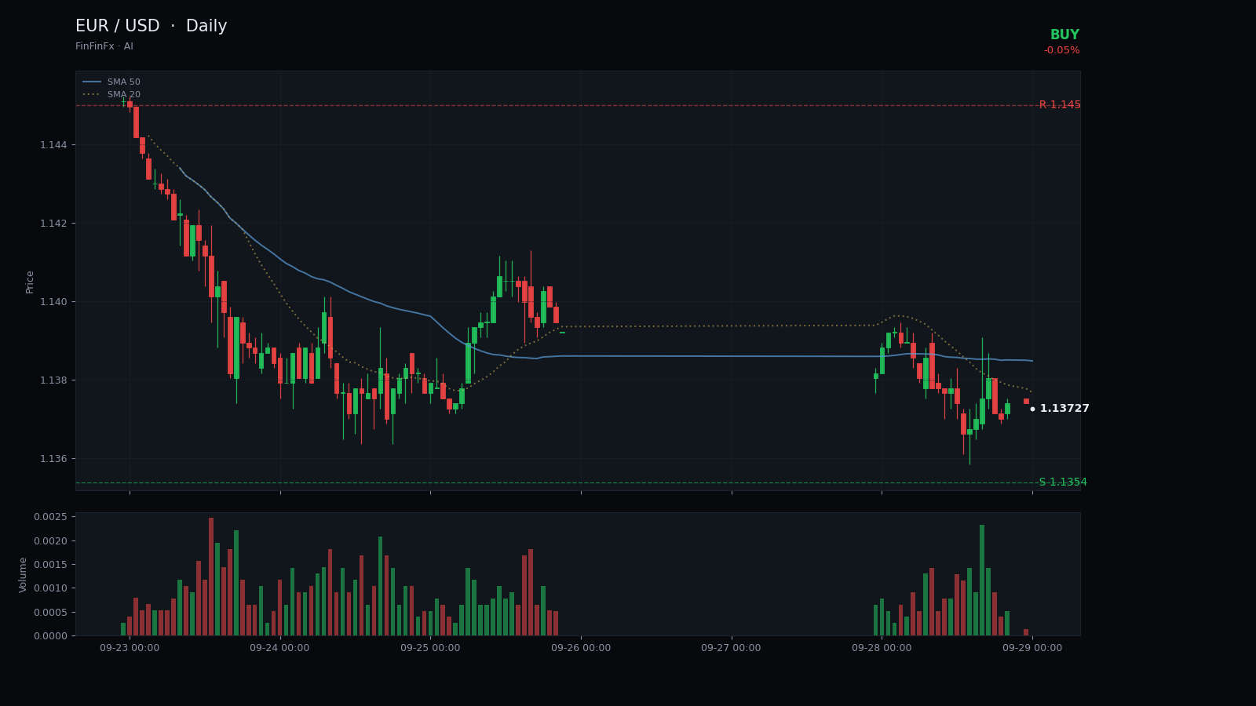Image resolution: width=1256 pixels, height=706 pixels.
Task: Click the 1.140 price axis label
Action: click(53, 302)
